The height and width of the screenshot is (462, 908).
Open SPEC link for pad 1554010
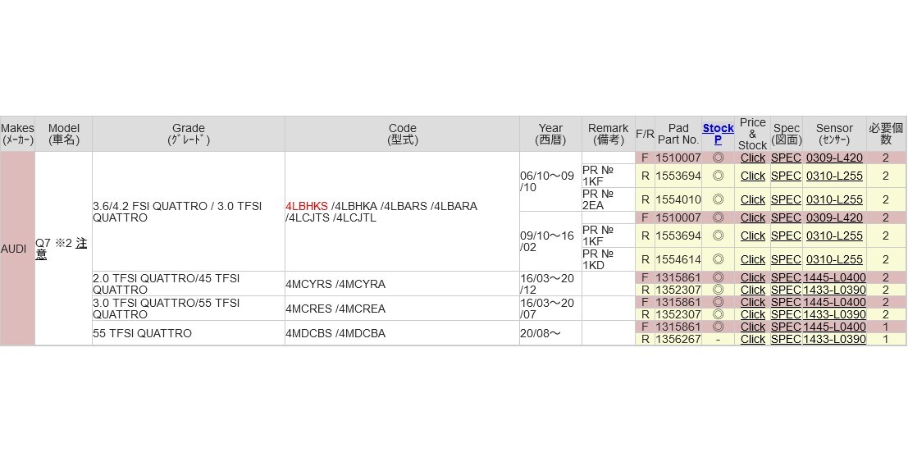(x=786, y=199)
